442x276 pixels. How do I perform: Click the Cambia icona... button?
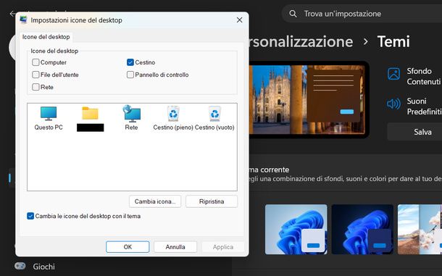point(155,201)
